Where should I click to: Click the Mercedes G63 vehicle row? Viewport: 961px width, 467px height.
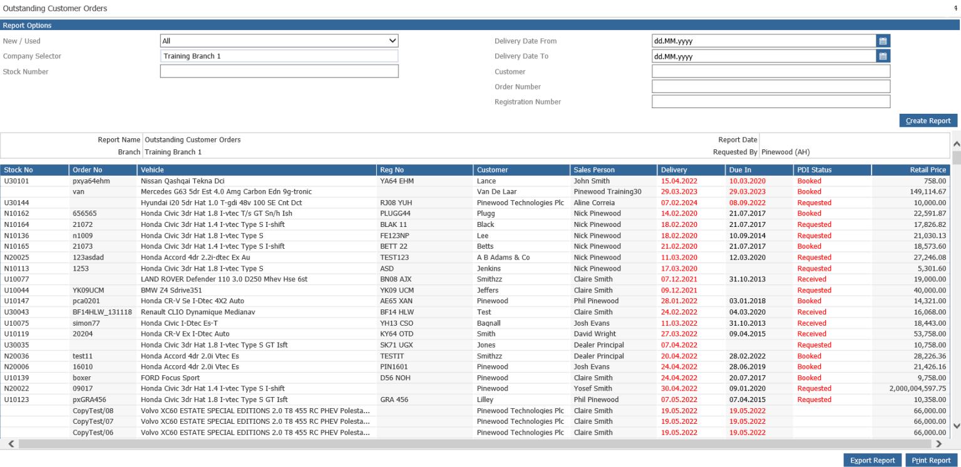[x=226, y=191]
